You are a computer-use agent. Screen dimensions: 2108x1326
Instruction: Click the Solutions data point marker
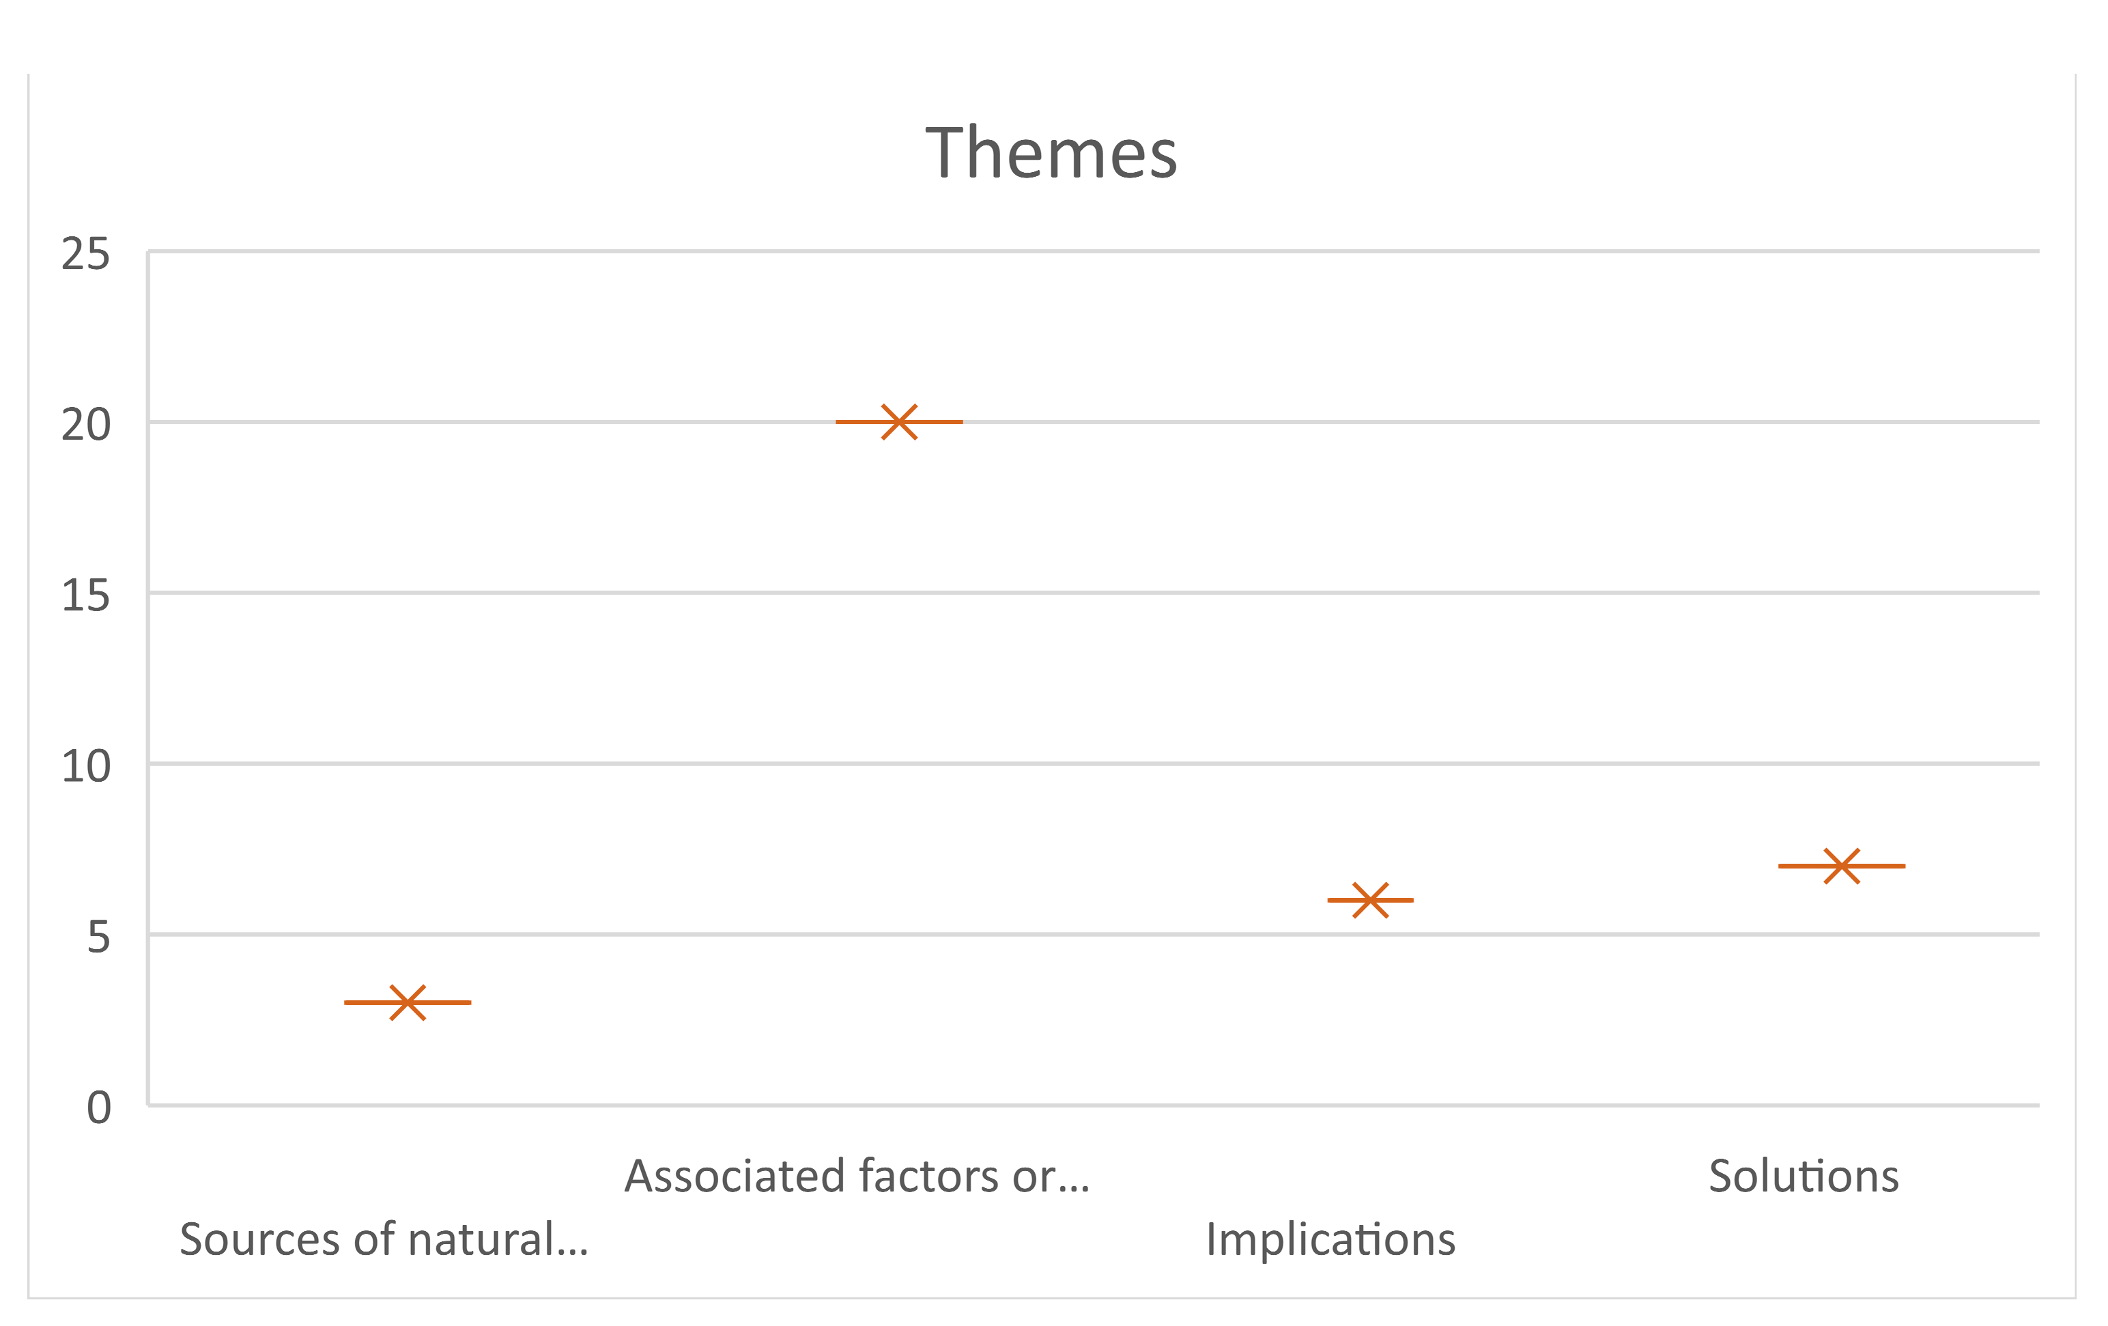tap(1841, 866)
